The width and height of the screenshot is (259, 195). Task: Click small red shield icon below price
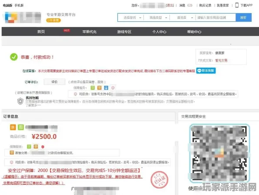[43, 147]
